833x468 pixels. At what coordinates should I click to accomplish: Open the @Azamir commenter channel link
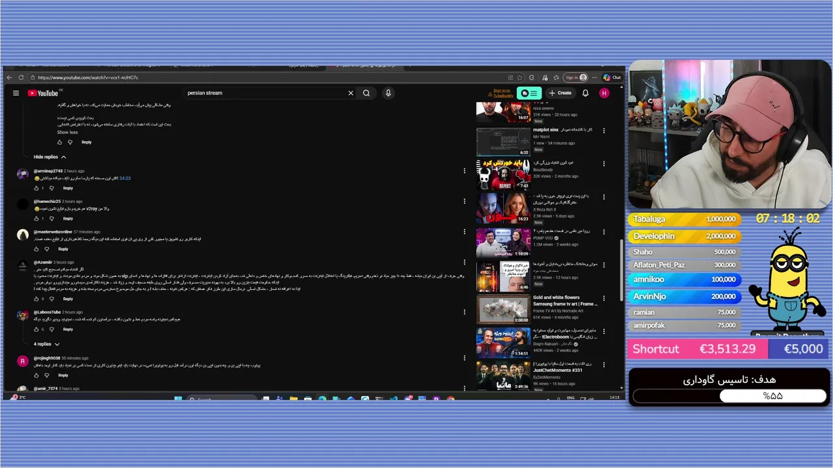click(43, 262)
